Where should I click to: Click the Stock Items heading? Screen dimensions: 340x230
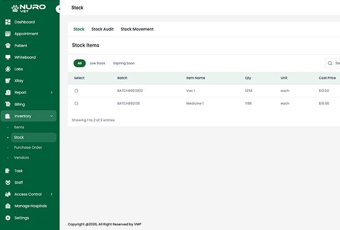tap(86, 45)
